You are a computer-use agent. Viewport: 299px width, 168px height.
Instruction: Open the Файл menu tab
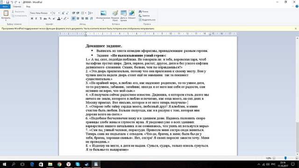5,7
